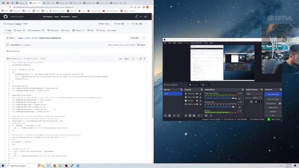The image size is (299, 168).
Task: Expand the Fork dropdown arrow
Action: pyautogui.click(x=128, y=24)
